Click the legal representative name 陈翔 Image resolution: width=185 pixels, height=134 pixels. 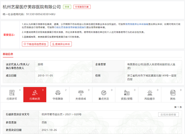[x=40, y=65]
